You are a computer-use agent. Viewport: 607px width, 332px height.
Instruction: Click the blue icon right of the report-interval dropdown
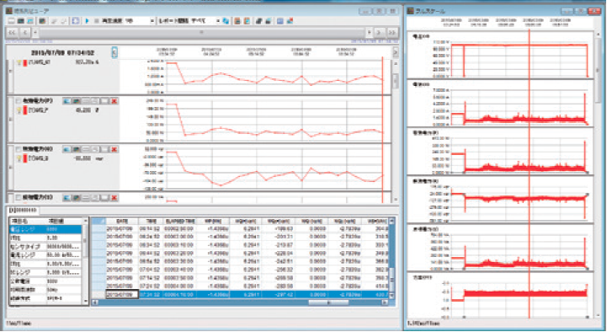(226, 21)
